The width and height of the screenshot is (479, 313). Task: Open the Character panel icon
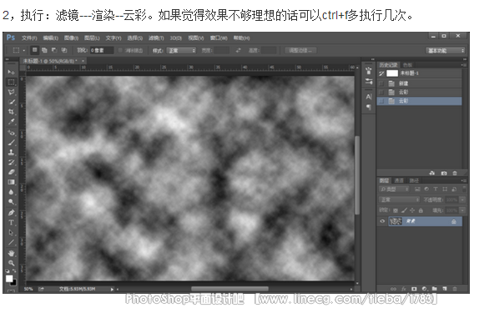(369, 97)
